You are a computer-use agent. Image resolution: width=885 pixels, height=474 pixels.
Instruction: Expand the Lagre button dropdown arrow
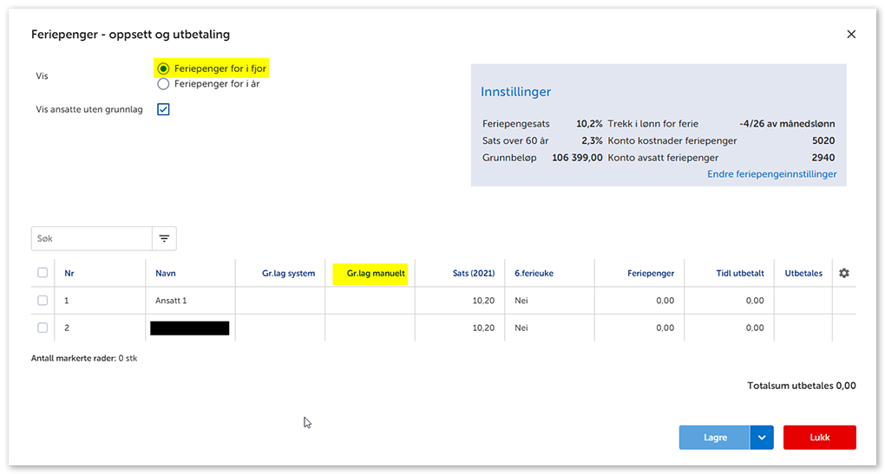click(x=761, y=438)
